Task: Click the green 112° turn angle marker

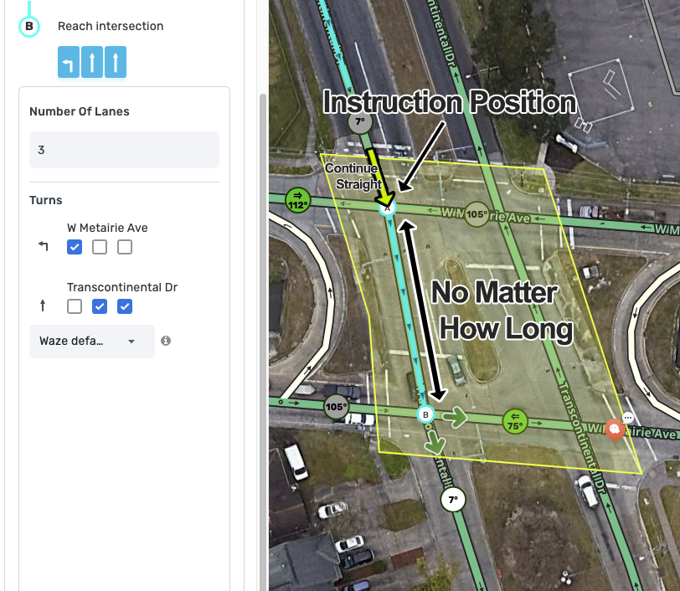Action: coord(298,200)
